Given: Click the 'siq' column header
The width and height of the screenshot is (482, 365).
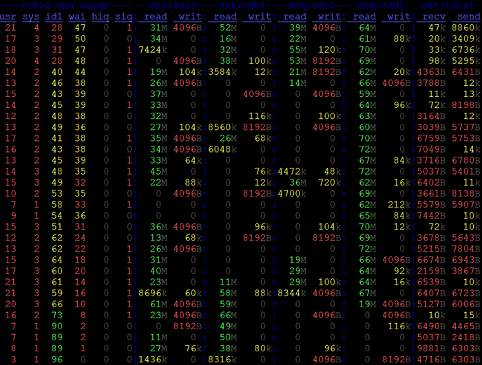Looking at the screenshot, I should 123,16.
